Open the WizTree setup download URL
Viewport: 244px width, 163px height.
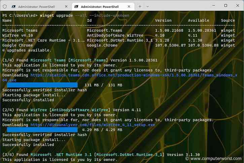(93, 125)
